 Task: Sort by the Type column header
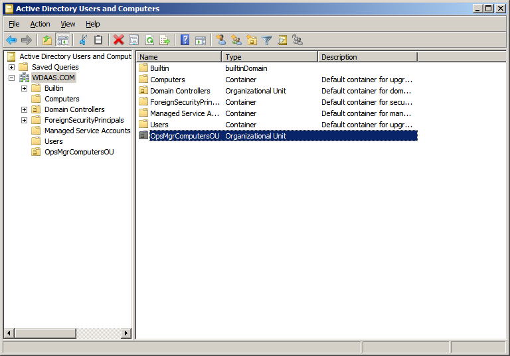pos(270,57)
